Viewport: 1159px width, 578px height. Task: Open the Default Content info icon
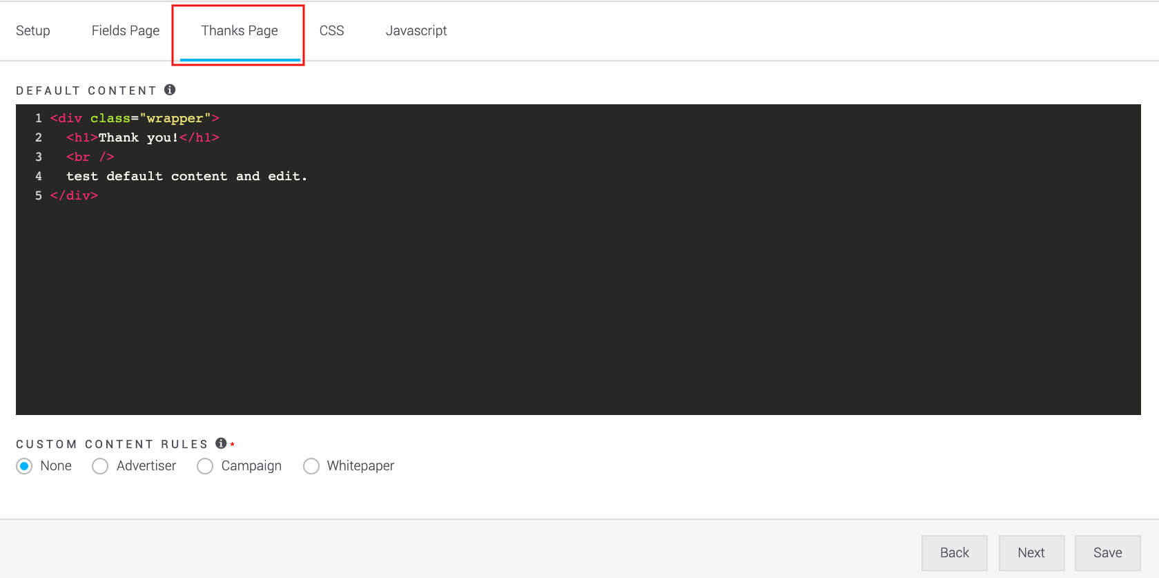pos(170,90)
